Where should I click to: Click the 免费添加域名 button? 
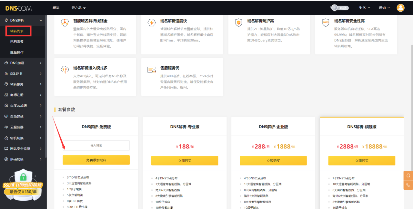(96, 160)
